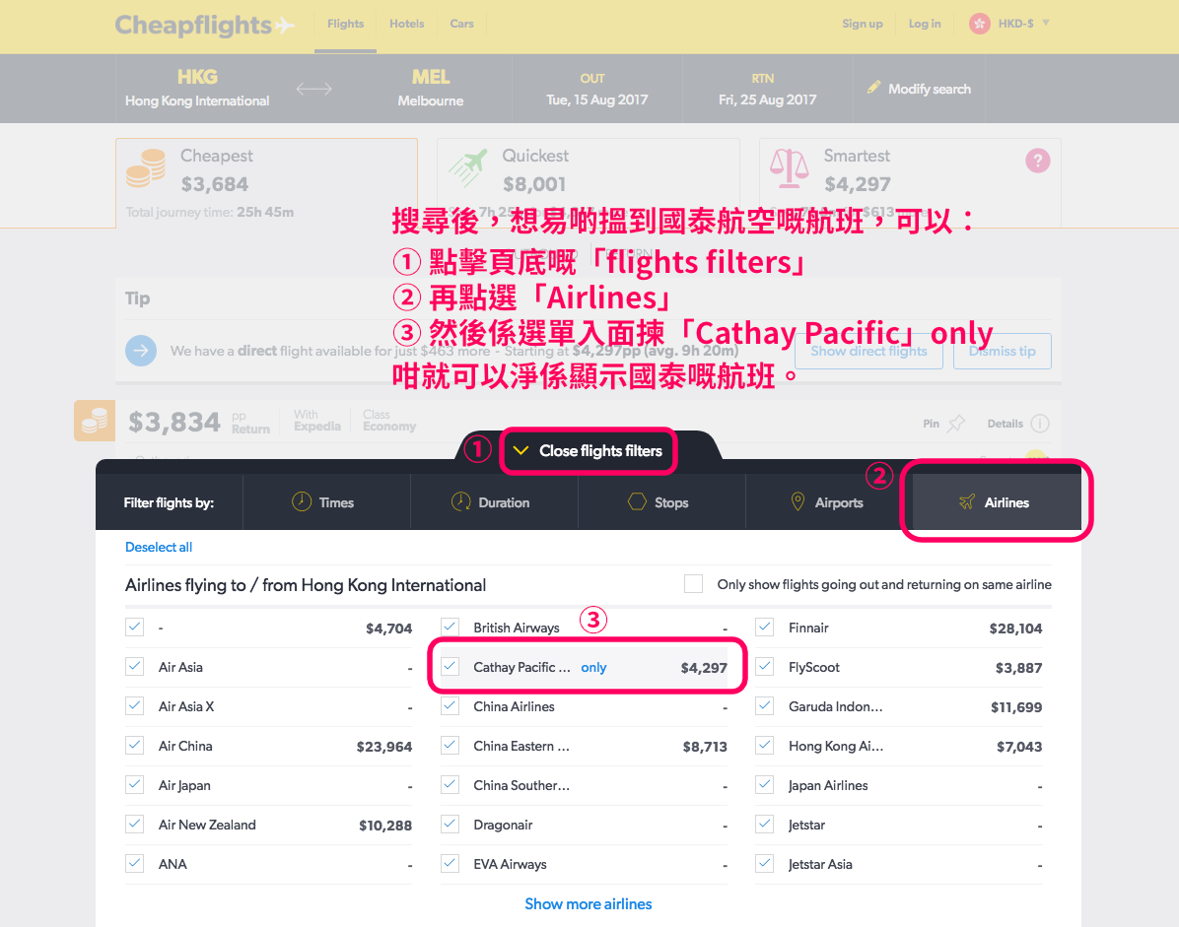Click the Air China price $23,964
Screen dimensions: 1179x927
coord(384,747)
